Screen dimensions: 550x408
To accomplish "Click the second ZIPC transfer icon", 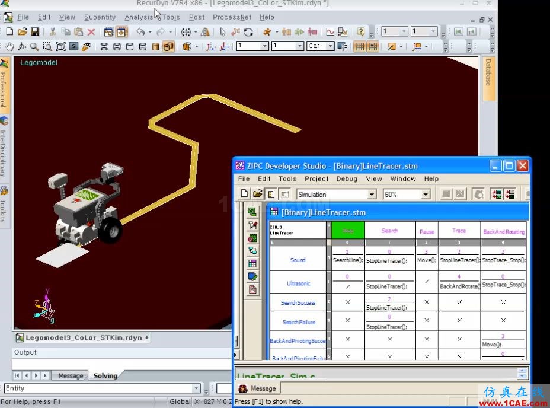I will (510, 194).
